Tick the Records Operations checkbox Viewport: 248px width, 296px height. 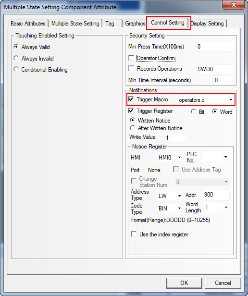pos(131,68)
